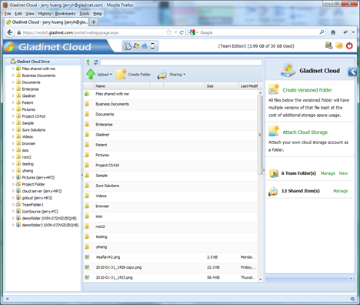Open the mobile device client icon
Viewport: 360px width, 305px height.
152,46
